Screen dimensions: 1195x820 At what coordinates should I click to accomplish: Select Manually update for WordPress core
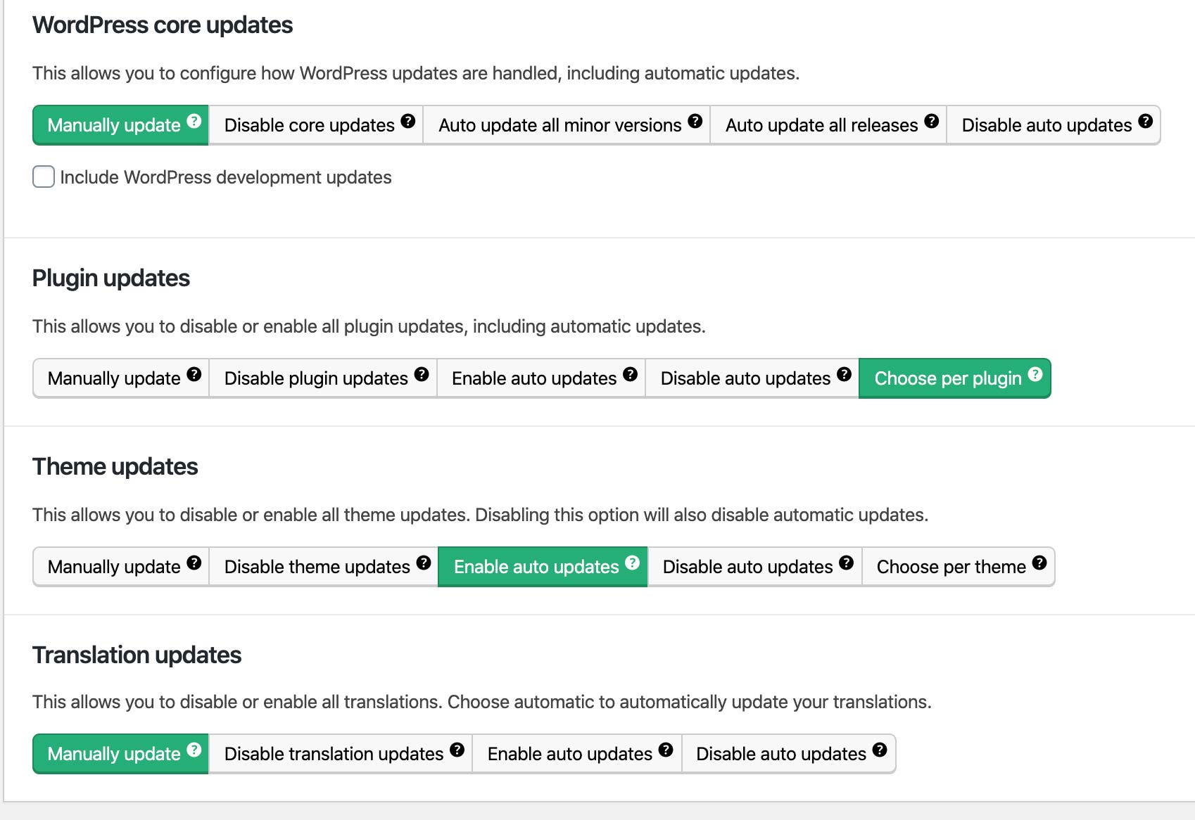(120, 125)
